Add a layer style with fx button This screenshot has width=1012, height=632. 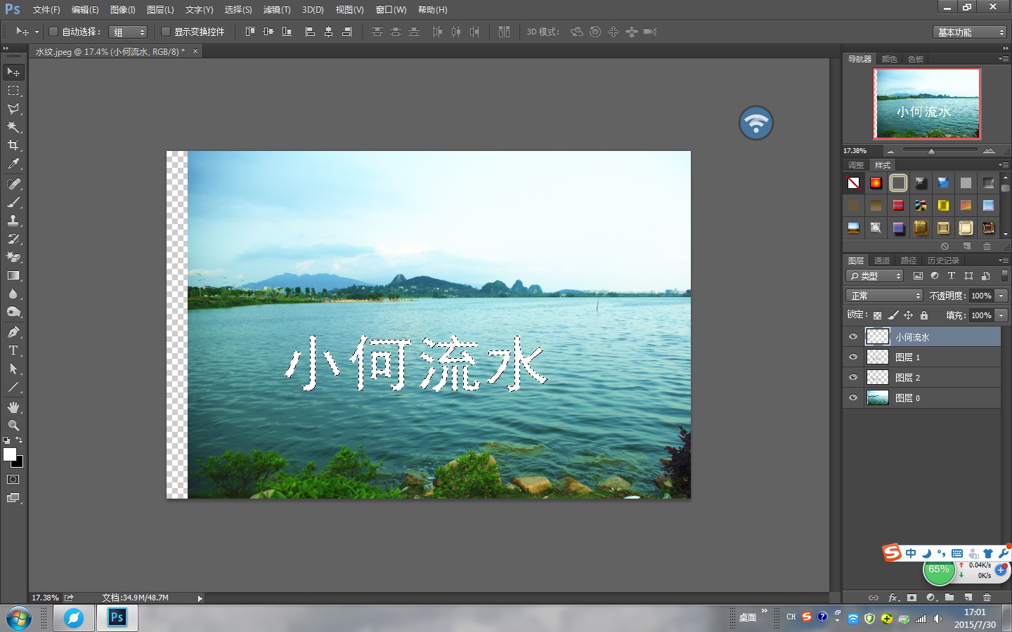pyautogui.click(x=893, y=598)
